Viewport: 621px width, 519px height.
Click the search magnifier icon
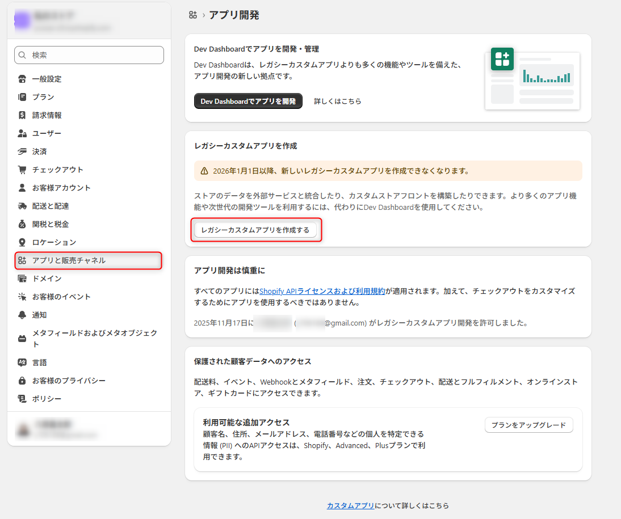22,55
